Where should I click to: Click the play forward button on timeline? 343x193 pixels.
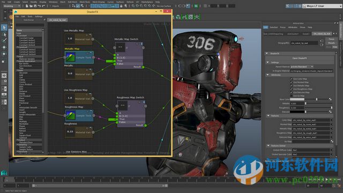tap(326, 180)
